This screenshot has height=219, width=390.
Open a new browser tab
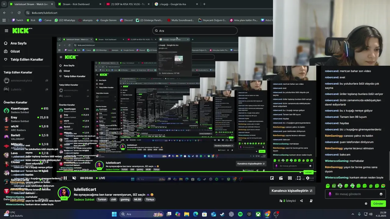204,4
